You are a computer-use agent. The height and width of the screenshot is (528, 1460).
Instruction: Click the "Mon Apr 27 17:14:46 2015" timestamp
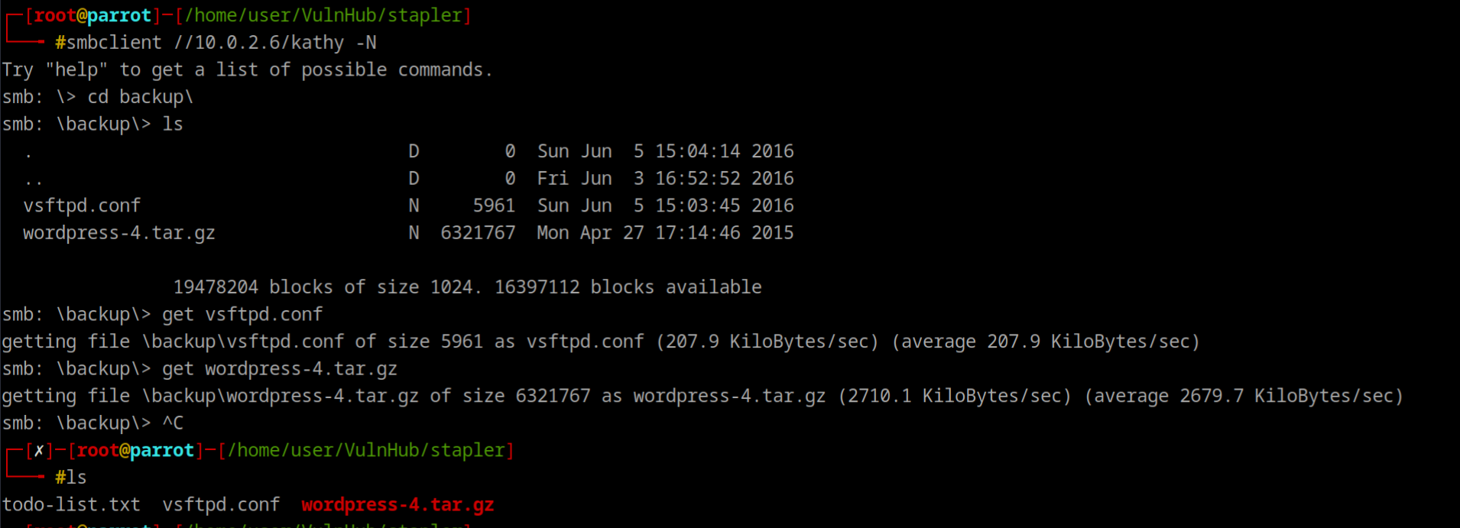[665, 233]
